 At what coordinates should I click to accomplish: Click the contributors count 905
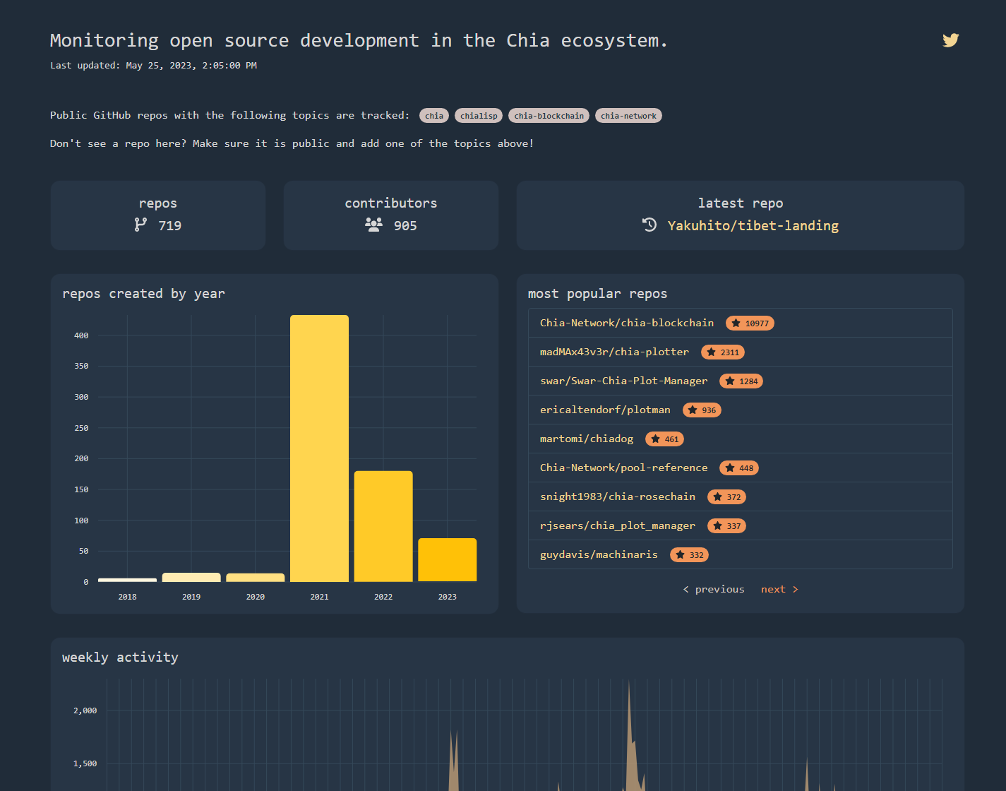point(405,226)
